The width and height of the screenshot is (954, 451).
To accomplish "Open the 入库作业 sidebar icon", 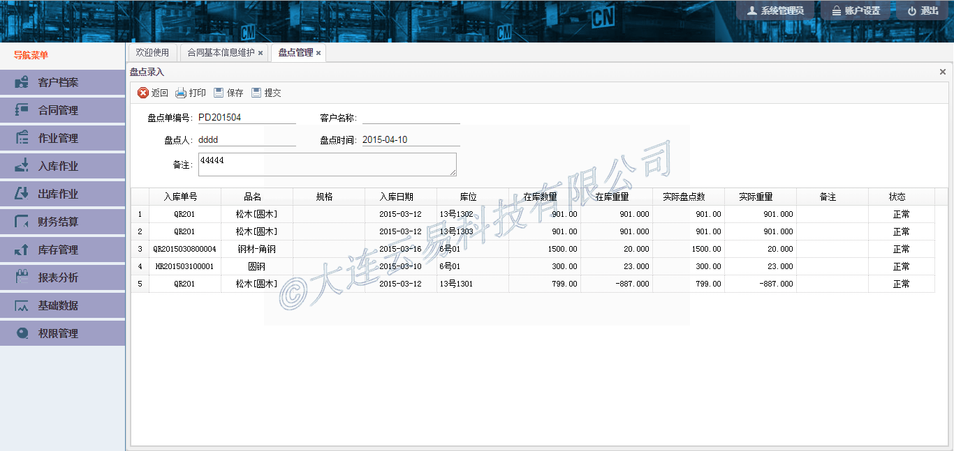I will pyautogui.click(x=22, y=166).
